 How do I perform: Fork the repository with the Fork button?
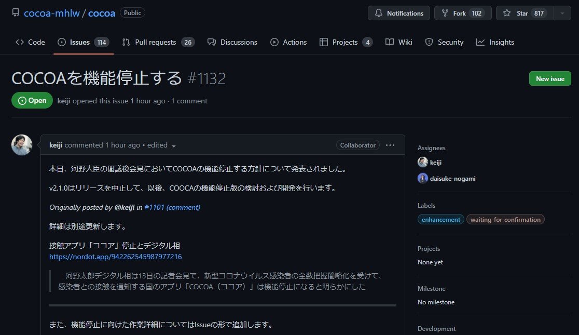click(x=463, y=13)
